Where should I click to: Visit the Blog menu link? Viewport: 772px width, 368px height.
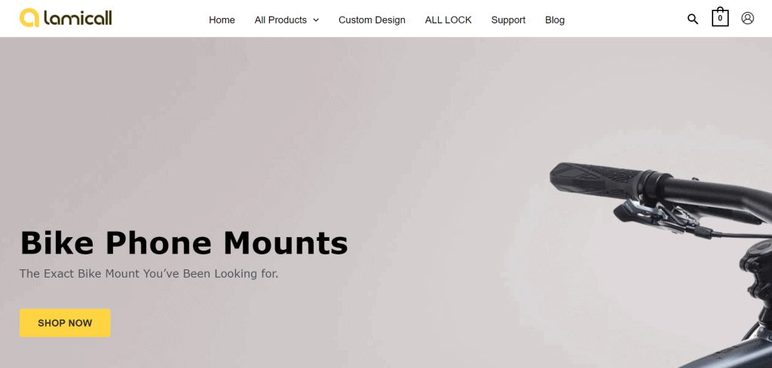[x=554, y=20]
